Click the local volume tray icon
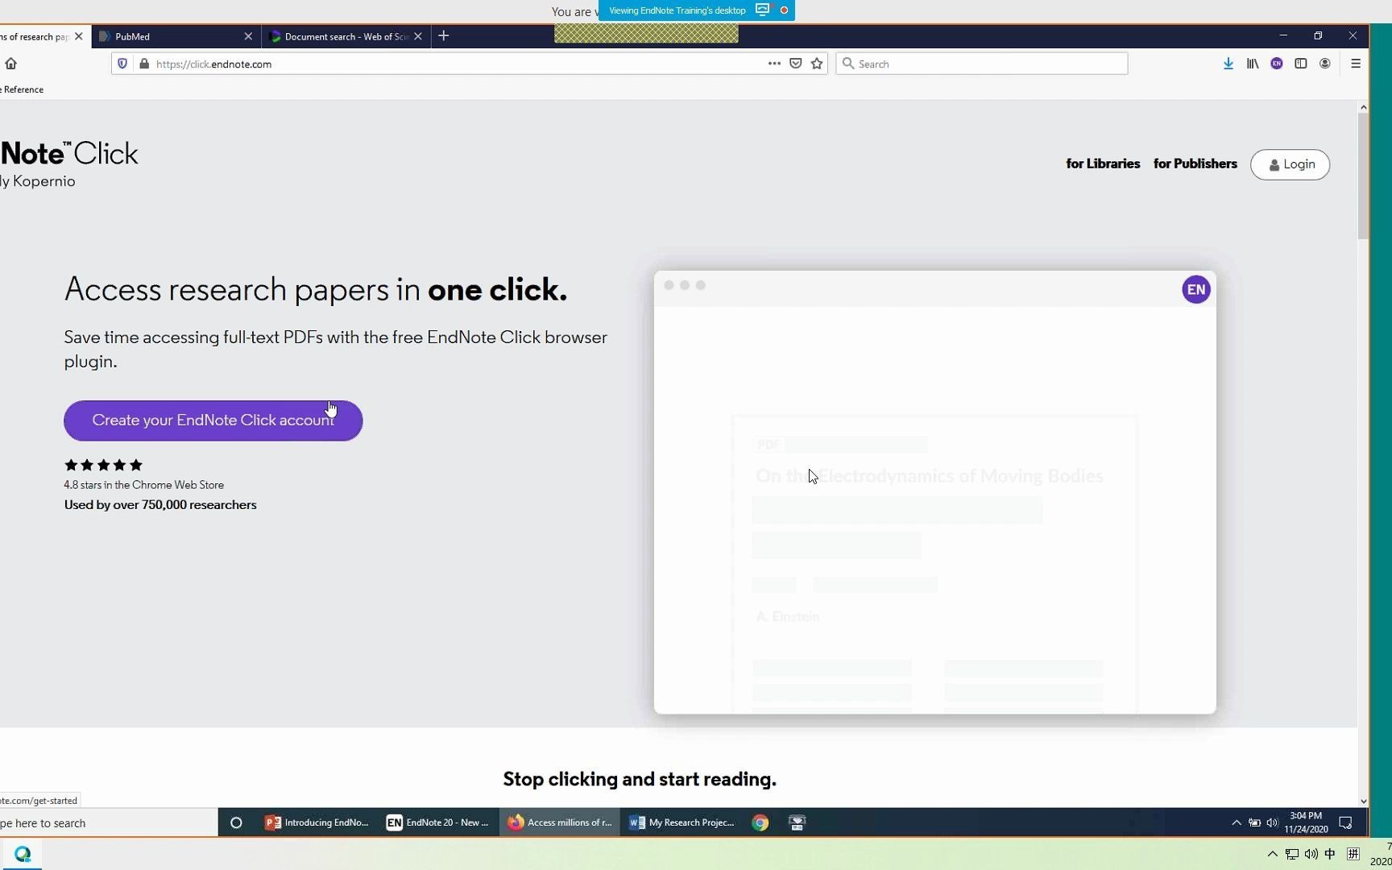 click(1311, 854)
